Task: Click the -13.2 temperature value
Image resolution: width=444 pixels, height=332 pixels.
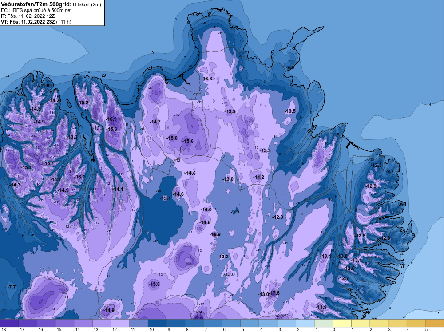Action: 223,257
